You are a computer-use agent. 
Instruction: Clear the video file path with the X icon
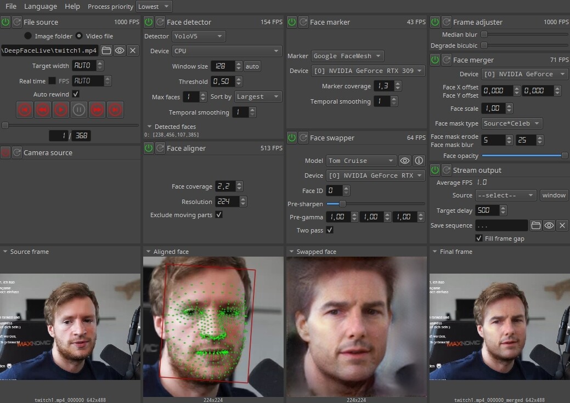(132, 50)
